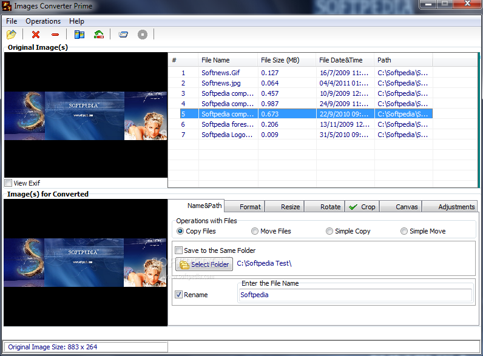
Task: Open the File menu
Action: coord(12,21)
